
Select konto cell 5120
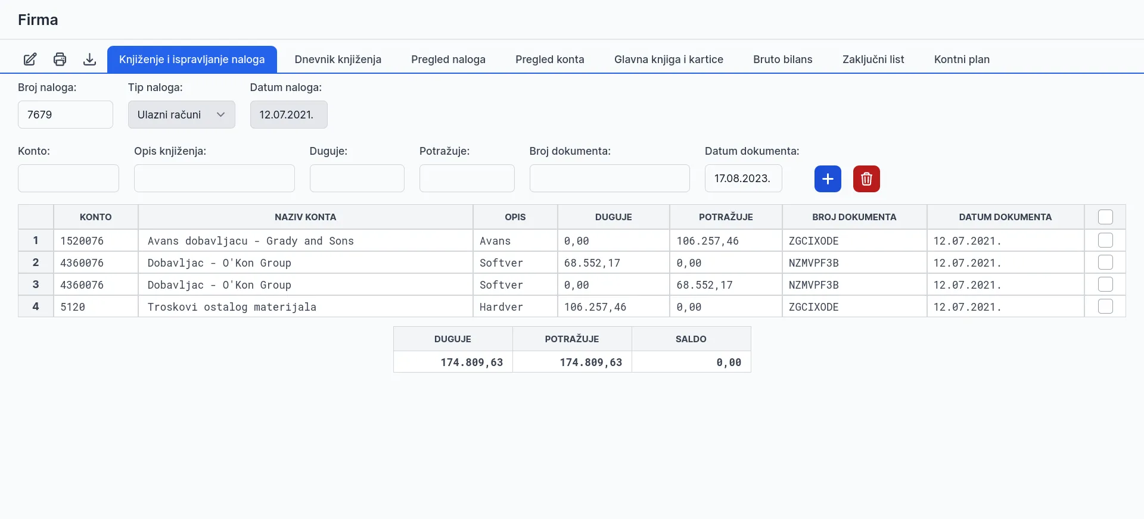(x=96, y=307)
